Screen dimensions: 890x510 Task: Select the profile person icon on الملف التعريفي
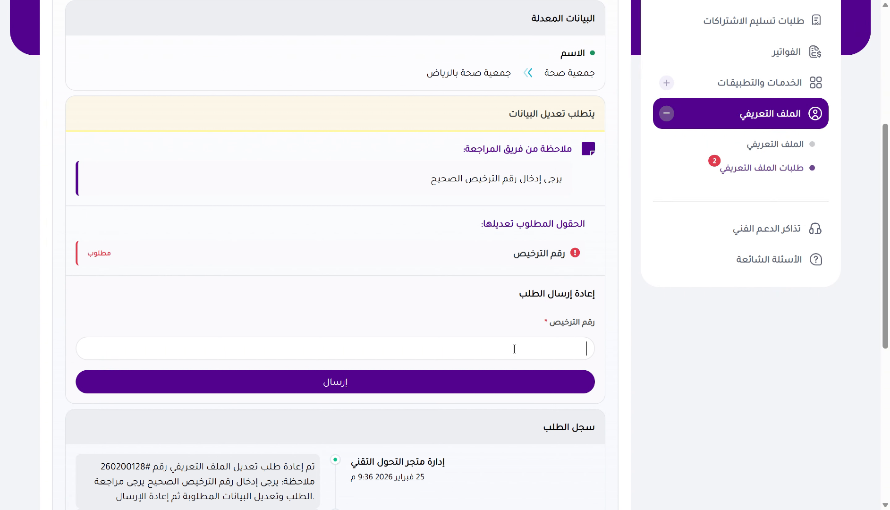tap(814, 113)
